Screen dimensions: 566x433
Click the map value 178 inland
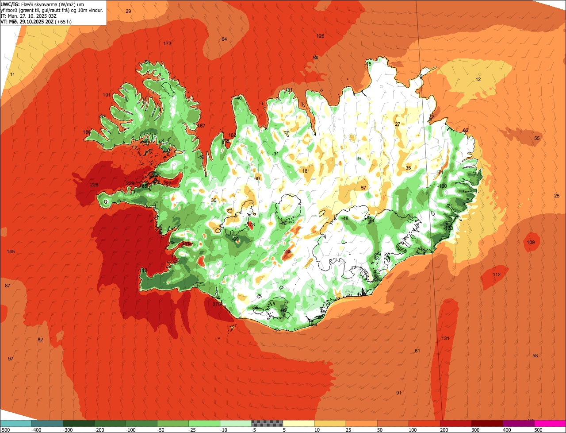tap(251, 224)
